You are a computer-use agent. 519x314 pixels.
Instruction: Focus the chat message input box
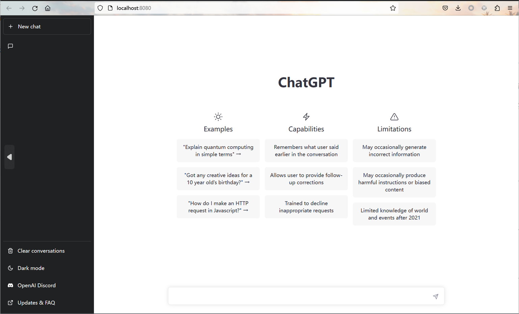pyautogui.click(x=299, y=296)
